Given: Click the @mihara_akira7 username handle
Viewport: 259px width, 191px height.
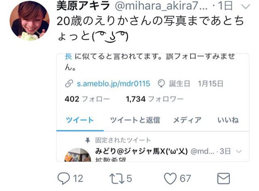Looking at the screenshot, I should (x=161, y=6).
